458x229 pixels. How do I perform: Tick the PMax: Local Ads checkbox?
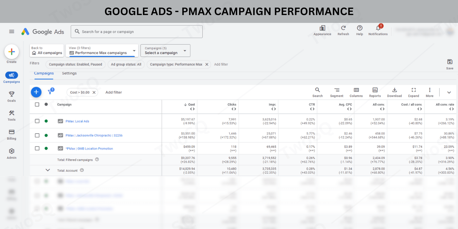click(x=37, y=121)
